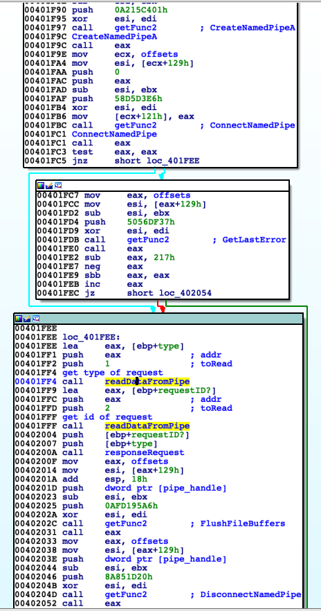Set node color on the loc_401FEE block

(x=19, y=319)
